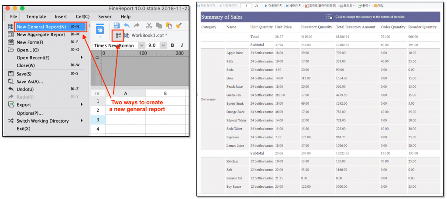
Task: Click the 메일 envelope icon
Action: click(375, 6)
